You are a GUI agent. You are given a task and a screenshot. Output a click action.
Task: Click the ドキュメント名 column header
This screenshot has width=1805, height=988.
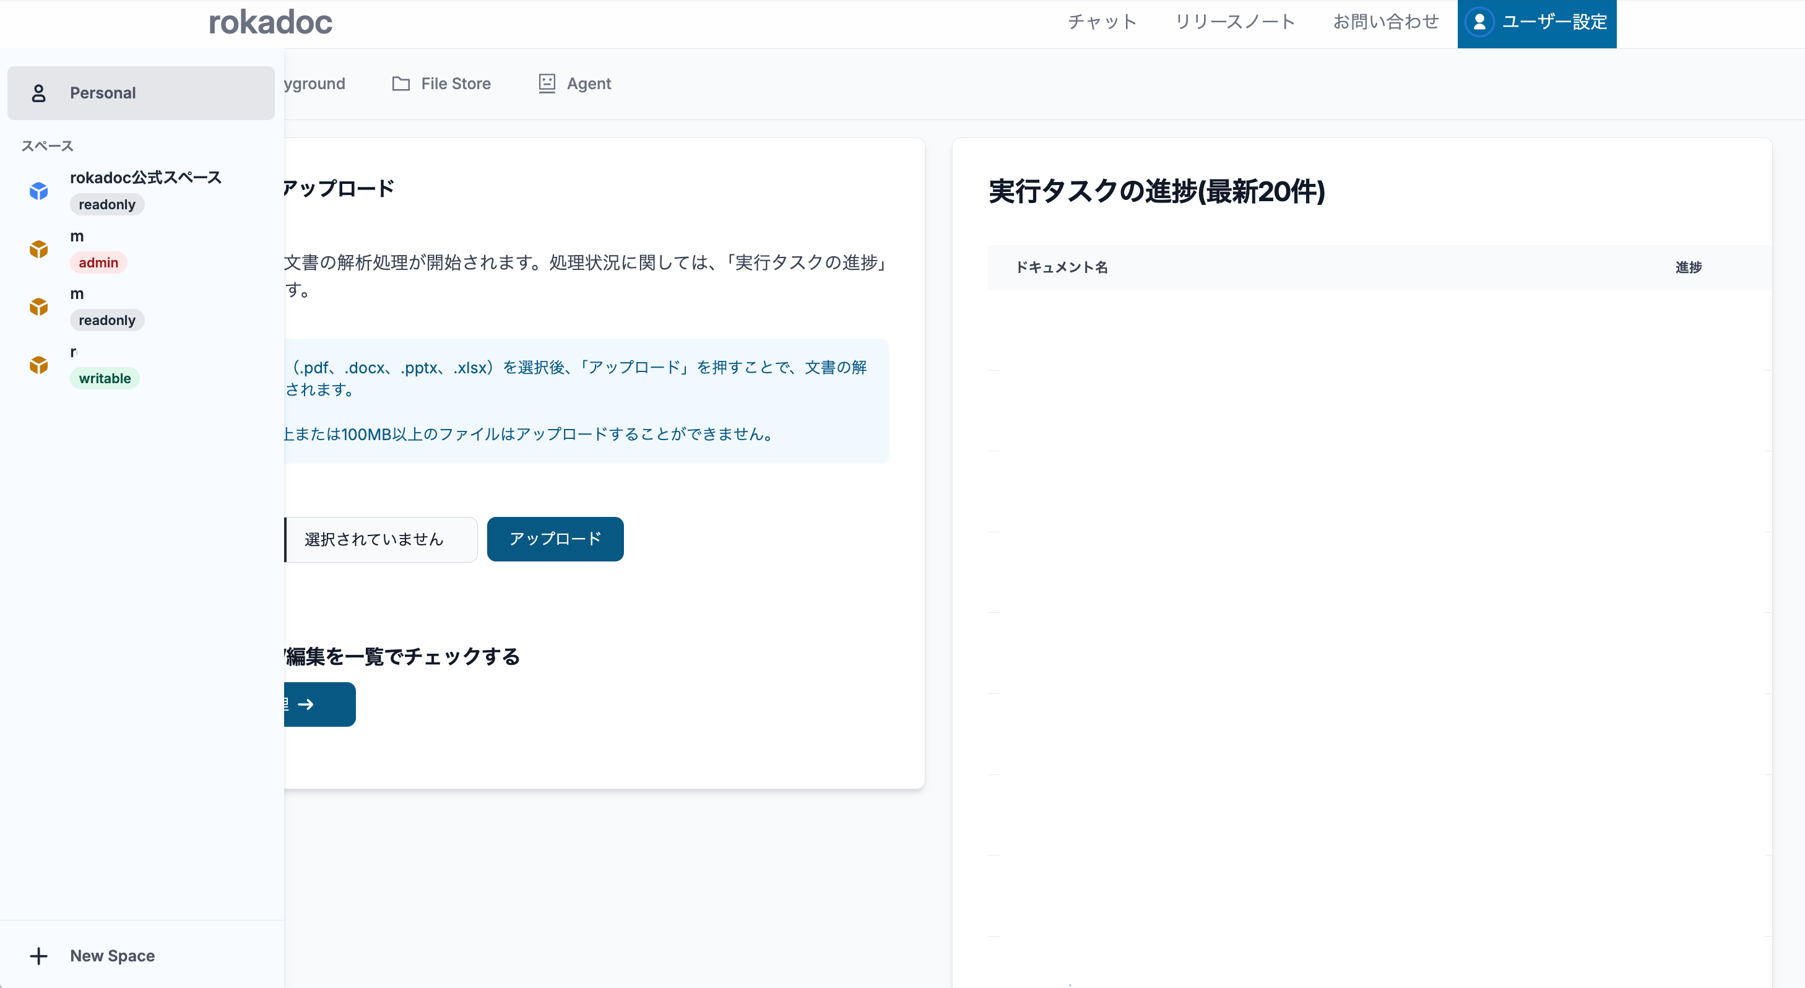click(1062, 267)
